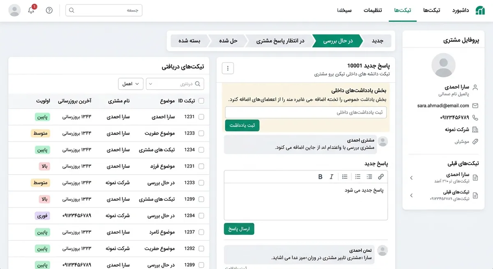This screenshot has width=493, height=269.
Task: Click the ثبت یادداشت button
Action: 242,125
